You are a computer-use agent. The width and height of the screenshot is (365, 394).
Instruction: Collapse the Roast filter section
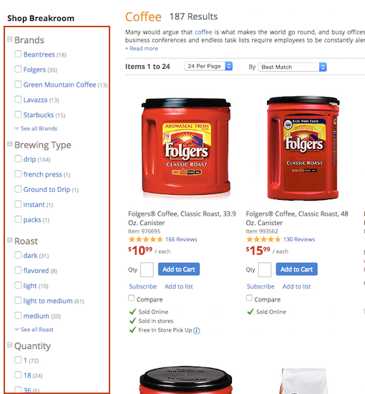click(x=10, y=240)
